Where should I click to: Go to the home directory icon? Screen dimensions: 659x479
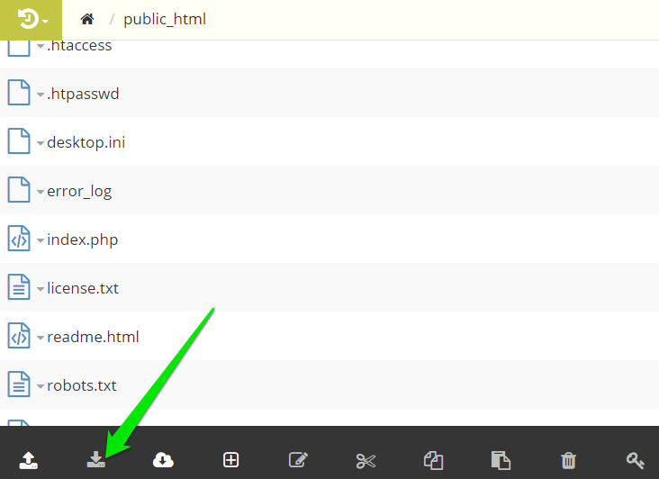[87, 19]
